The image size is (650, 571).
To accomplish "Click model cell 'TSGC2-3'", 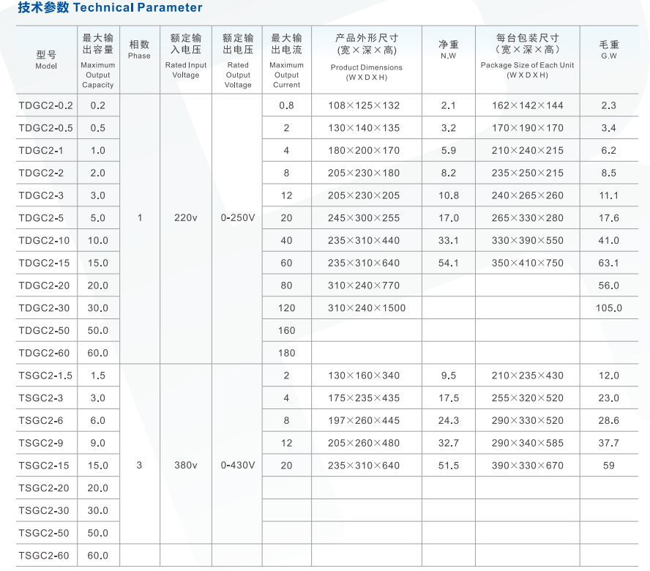I will (x=41, y=398).
